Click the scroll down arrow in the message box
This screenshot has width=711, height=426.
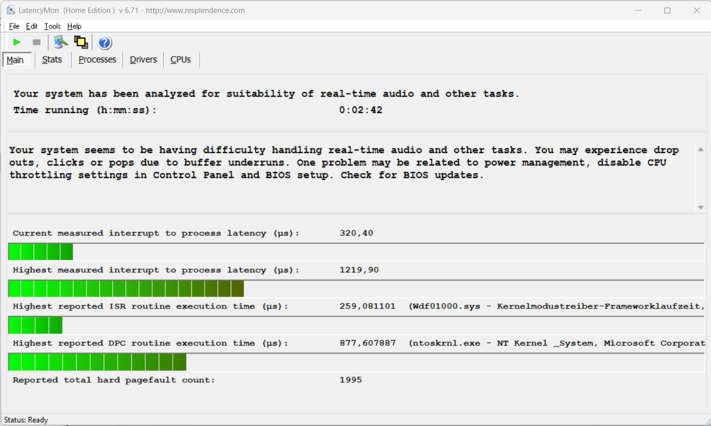click(700, 207)
